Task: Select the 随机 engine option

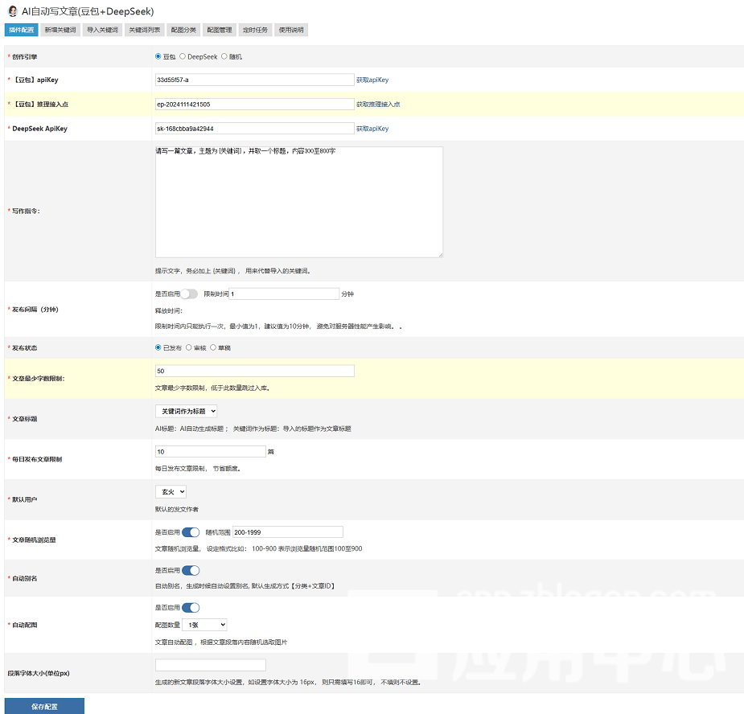Action: 224,56
